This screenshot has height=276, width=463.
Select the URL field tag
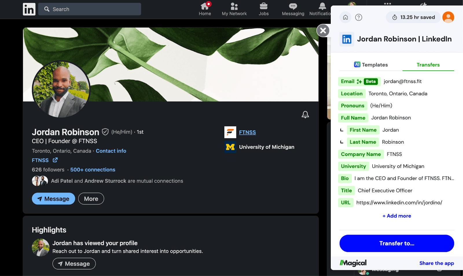click(346, 203)
